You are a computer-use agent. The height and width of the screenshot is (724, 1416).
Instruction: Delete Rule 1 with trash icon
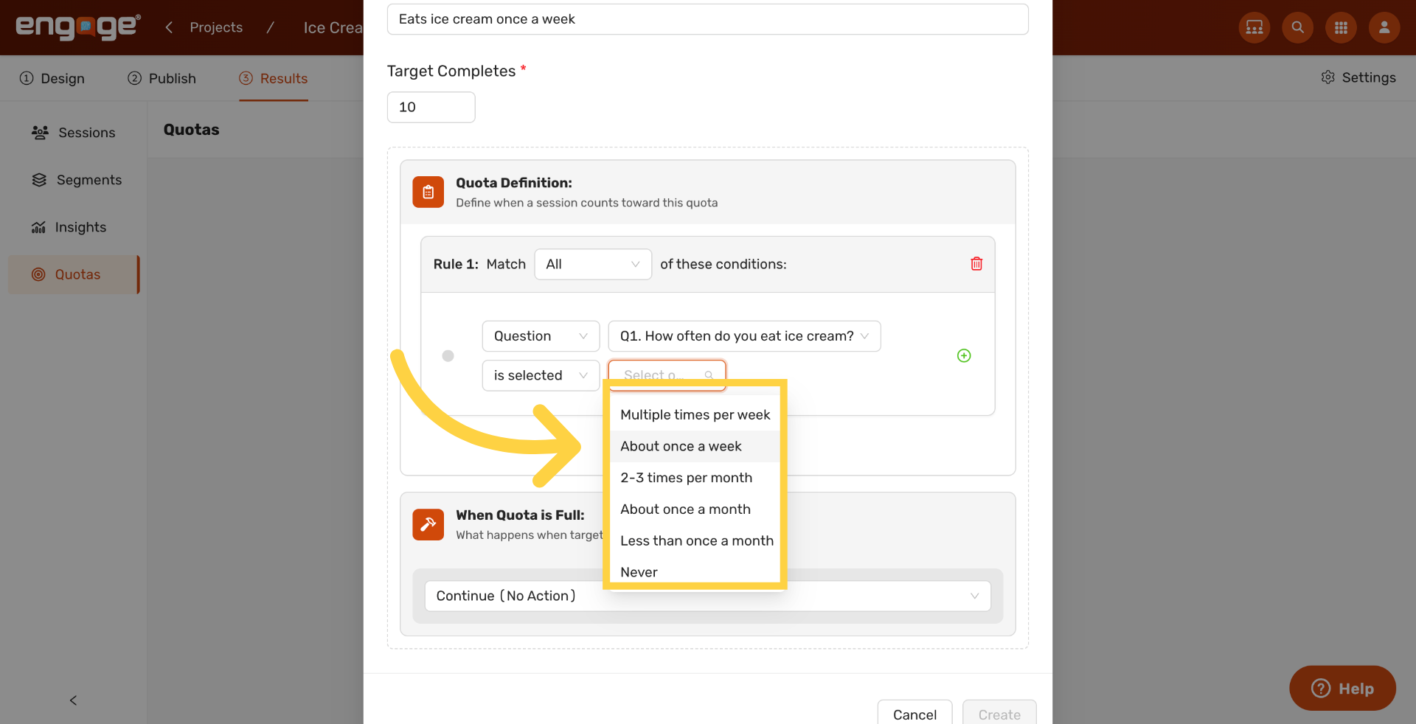[976, 264]
